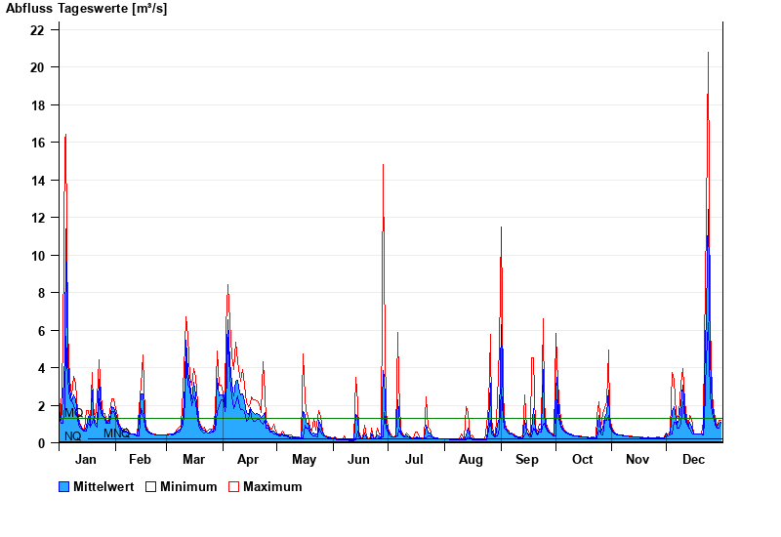Screen dimensions: 781x537
Task: Select the Mittelwert legend label
Action: pyautogui.click(x=103, y=486)
